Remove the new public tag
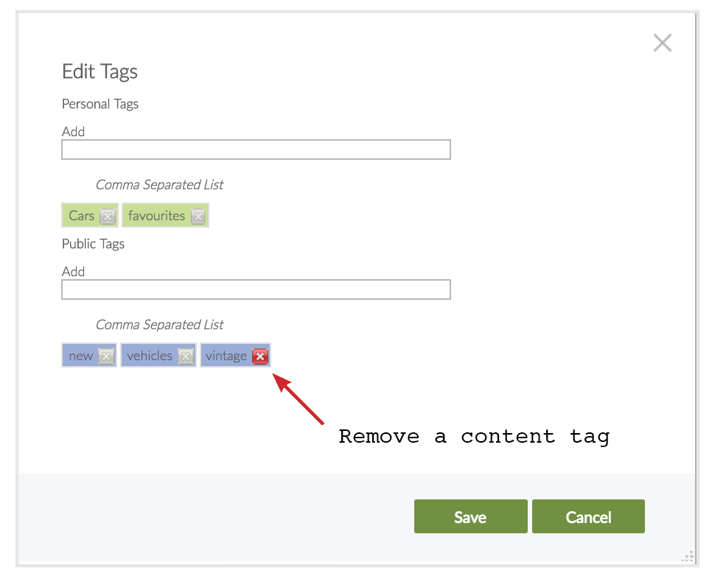 tap(107, 357)
